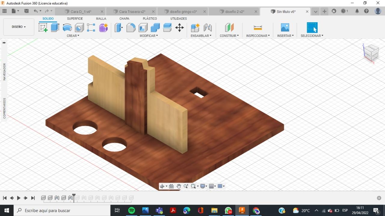Select the Shell tool
The image size is (385, 216).
pos(143,28)
